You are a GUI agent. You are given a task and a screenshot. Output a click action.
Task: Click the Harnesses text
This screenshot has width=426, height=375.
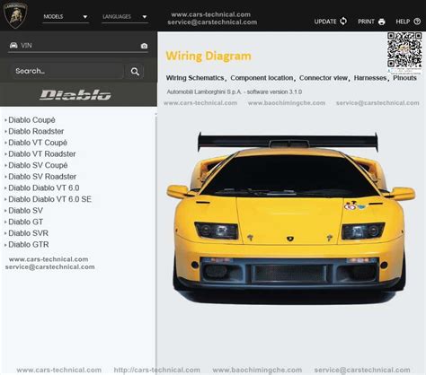pyautogui.click(x=370, y=78)
